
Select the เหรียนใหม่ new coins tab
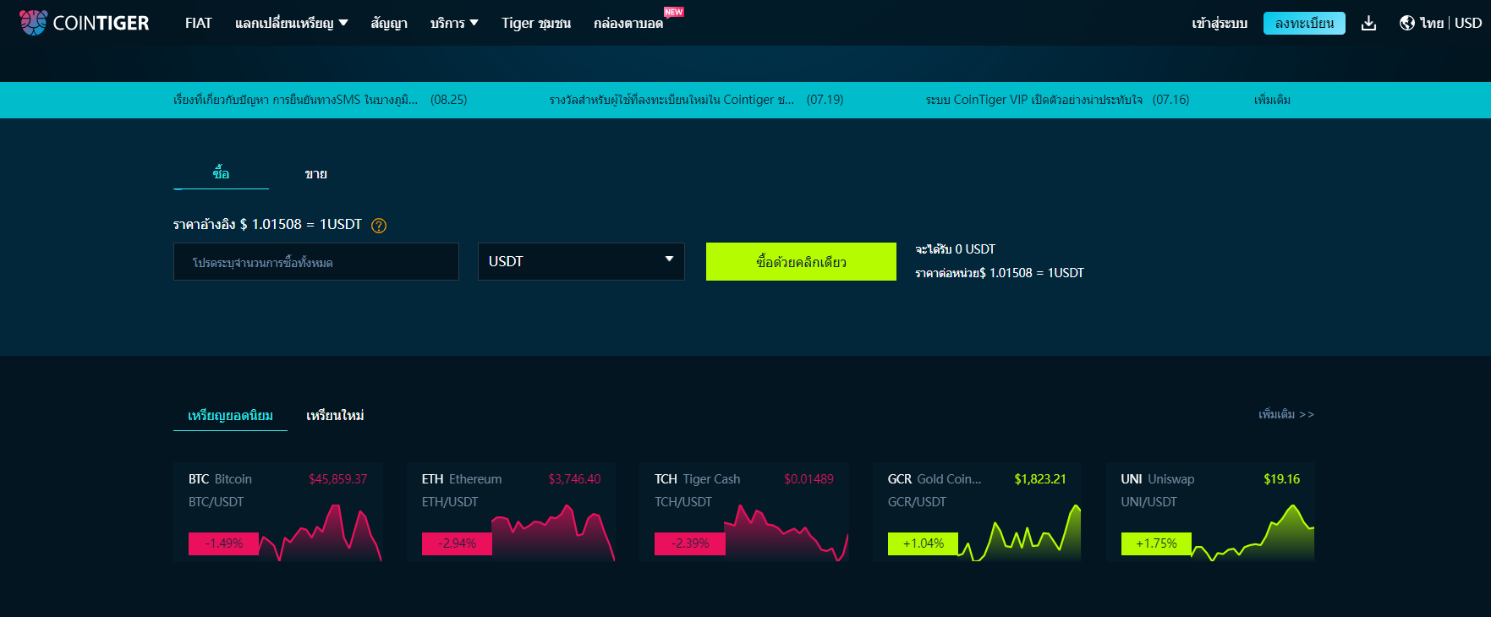335,415
